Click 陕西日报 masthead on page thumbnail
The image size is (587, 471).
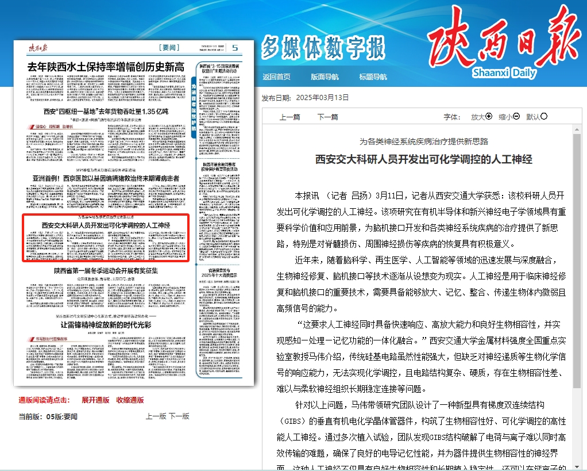(x=38, y=48)
